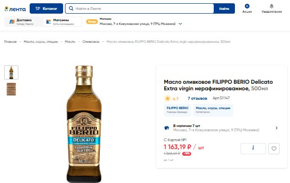Expand the В наличии store availability arrow

pos(276,128)
